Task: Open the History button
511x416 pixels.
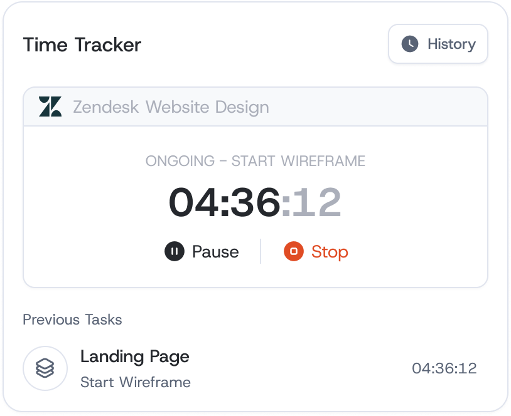Action: 438,44
